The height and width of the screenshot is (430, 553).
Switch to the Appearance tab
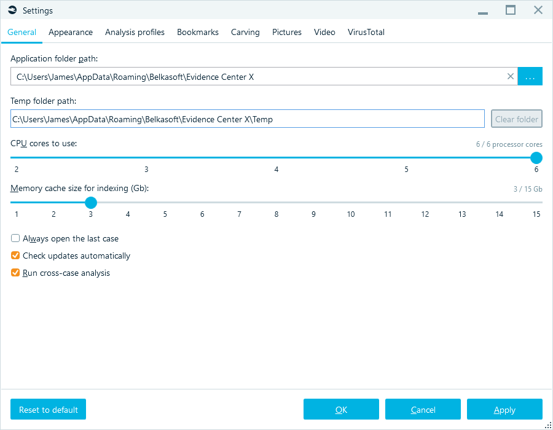[x=71, y=32]
